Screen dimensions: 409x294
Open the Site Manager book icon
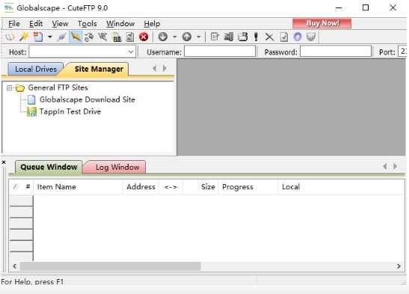pos(10,37)
